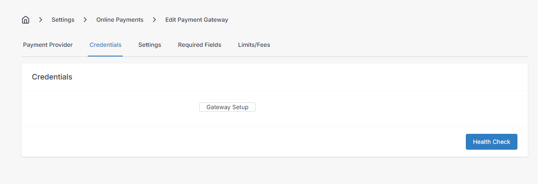Screen dimensions: 538x184
Task: Open the Settings breadcrumb link
Action: (x=63, y=20)
